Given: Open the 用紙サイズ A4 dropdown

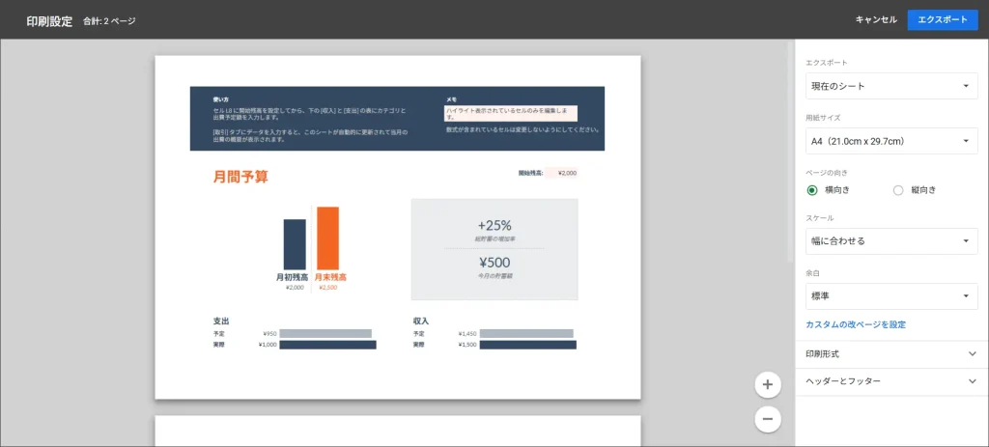Looking at the screenshot, I should coord(891,141).
